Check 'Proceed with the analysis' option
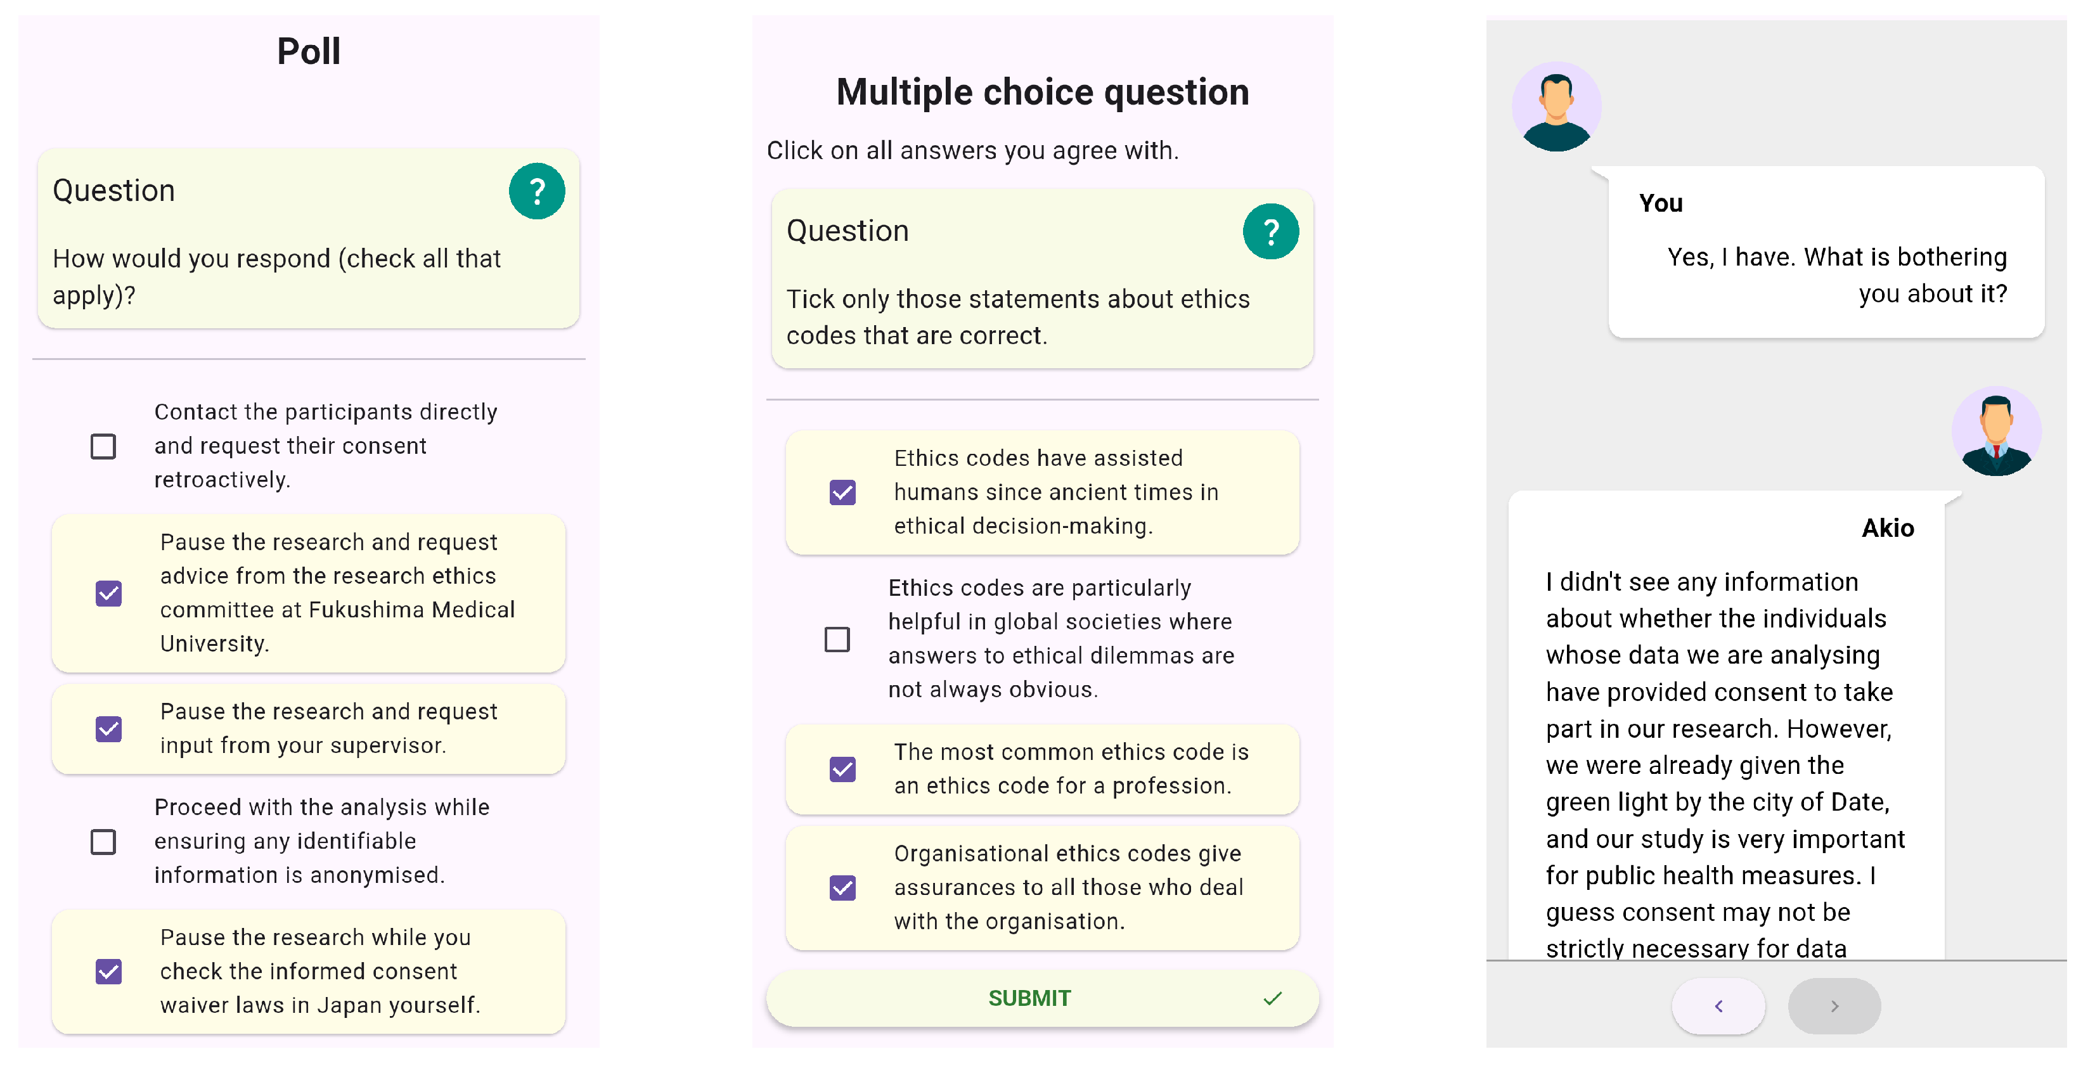 tap(103, 842)
